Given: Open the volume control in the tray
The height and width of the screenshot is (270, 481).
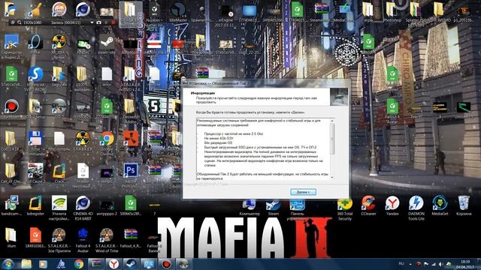Looking at the screenshot, I should [441, 264].
